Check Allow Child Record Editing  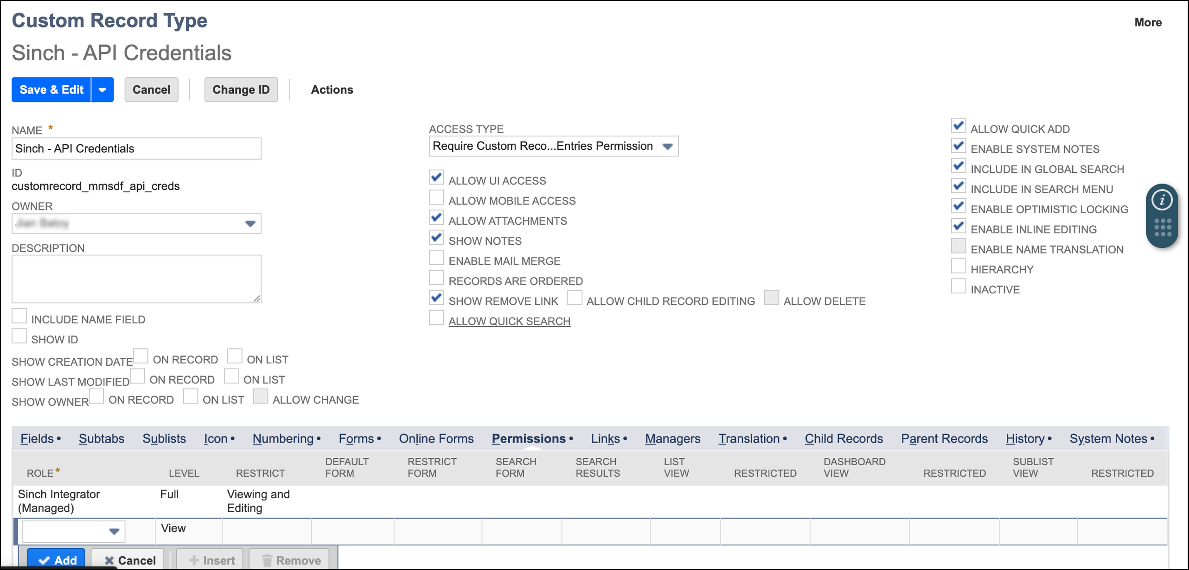[x=575, y=298]
